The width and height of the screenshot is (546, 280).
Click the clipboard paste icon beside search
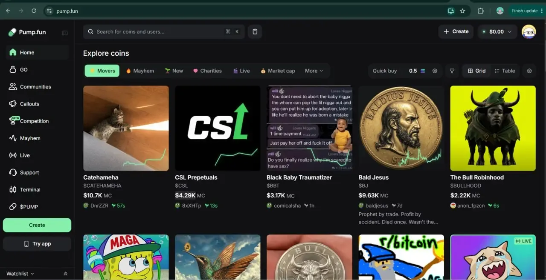255,31
